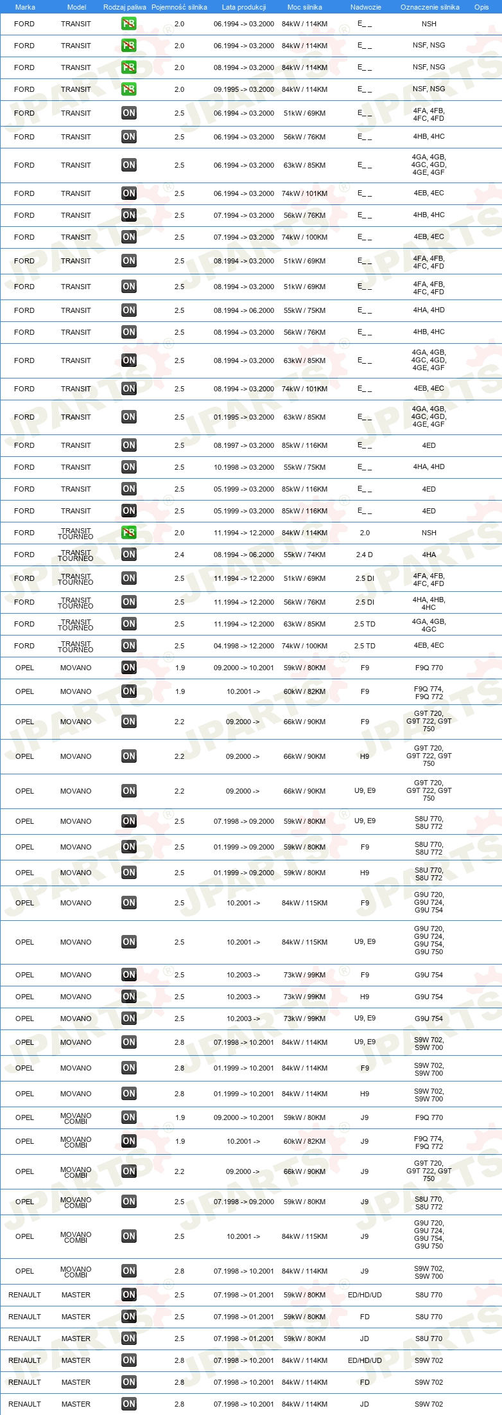The height and width of the screenshot is (1415, 502).
Task: Click the ON icon in the Transit 08.1997 4ED row
Action: 129,445
